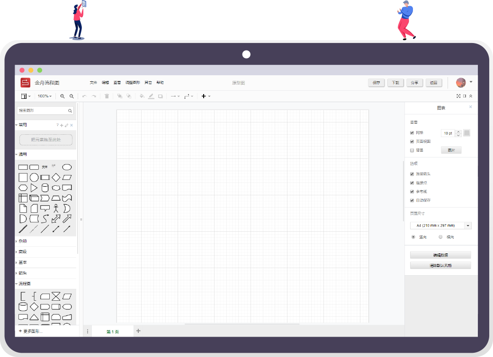This screenshot has width=493, height=357.
Task: Toggle the Shadow icon in the toolbar
Action: click(160, 96)
